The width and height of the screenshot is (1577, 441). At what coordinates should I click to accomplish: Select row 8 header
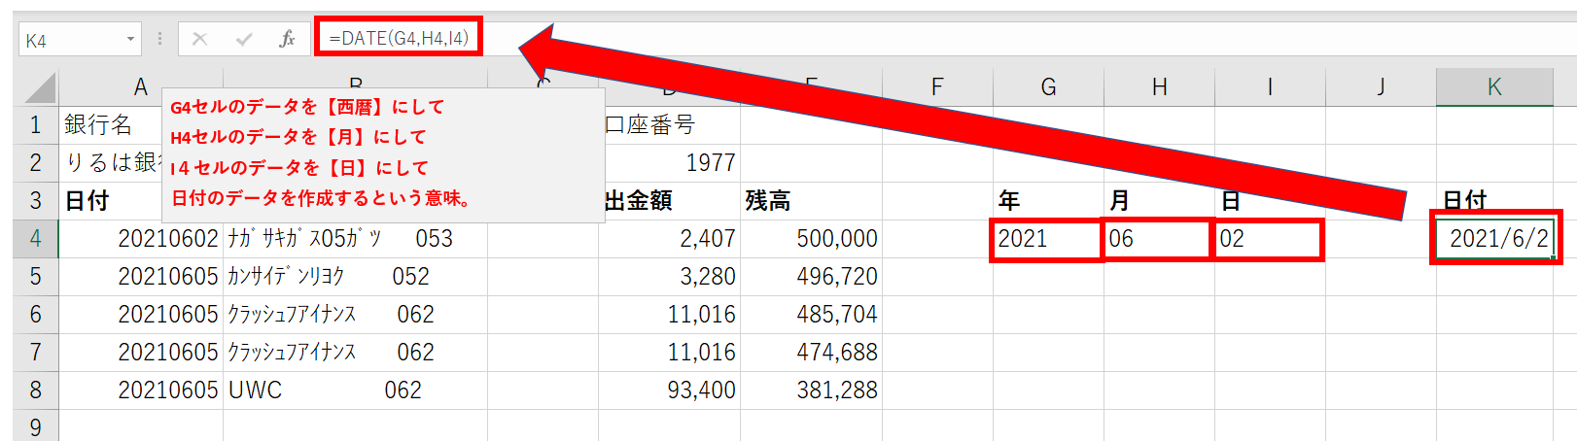[x=36, y=390]
